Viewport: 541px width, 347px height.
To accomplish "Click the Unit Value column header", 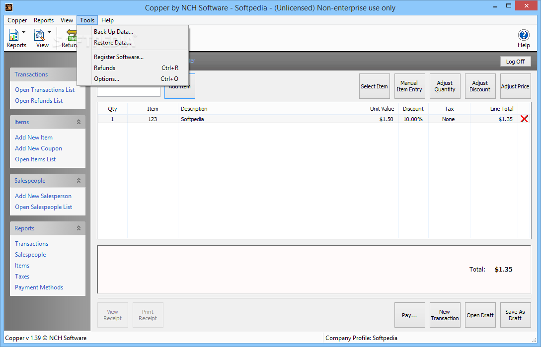I will pos(375,109).
